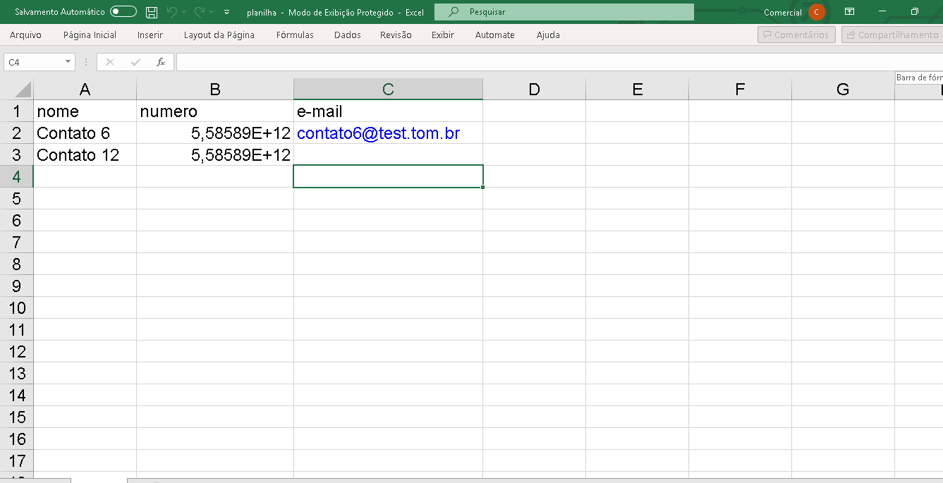Image resolution: width=943 pixels, height=483 pixels.
Task: Select the 5,58589E+12 cell next to Contato 12
Action: click(215, 154)
